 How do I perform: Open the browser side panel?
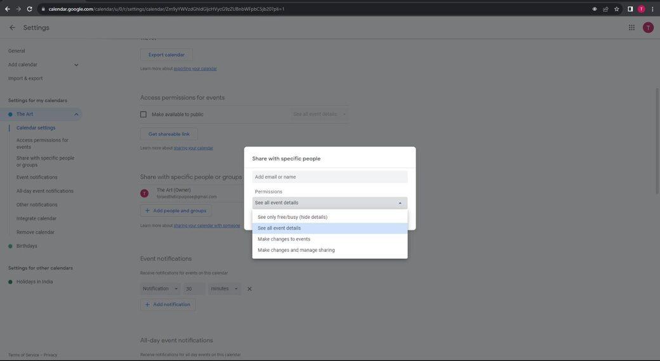630,9
